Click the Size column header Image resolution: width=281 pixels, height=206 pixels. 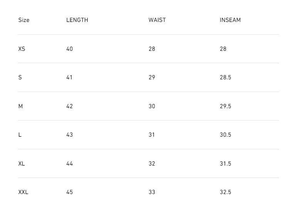coord(24,20)
